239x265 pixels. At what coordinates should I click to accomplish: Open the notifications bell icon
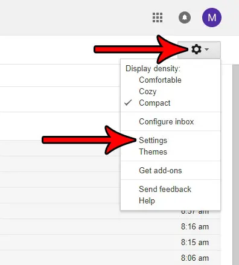[185, 18]
